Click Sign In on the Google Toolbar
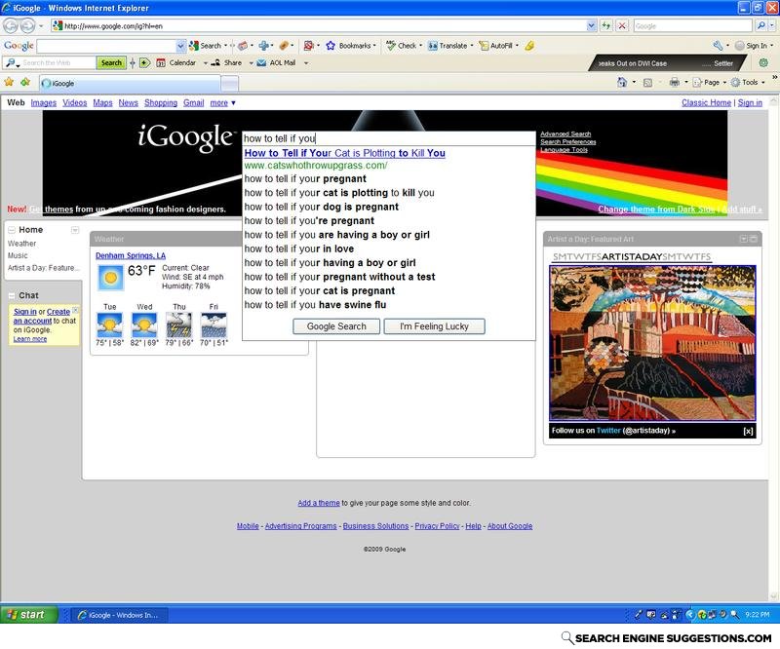 point(751,46)
